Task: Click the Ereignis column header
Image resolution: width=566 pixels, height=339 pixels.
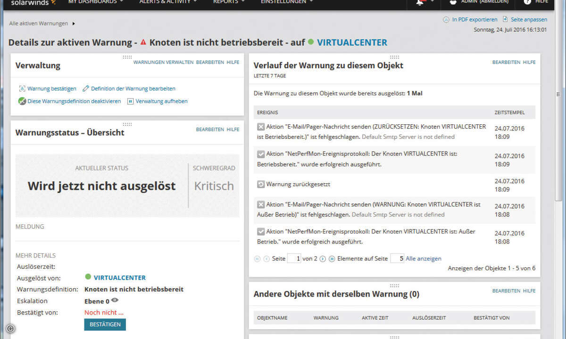Action: coord(267,113)
